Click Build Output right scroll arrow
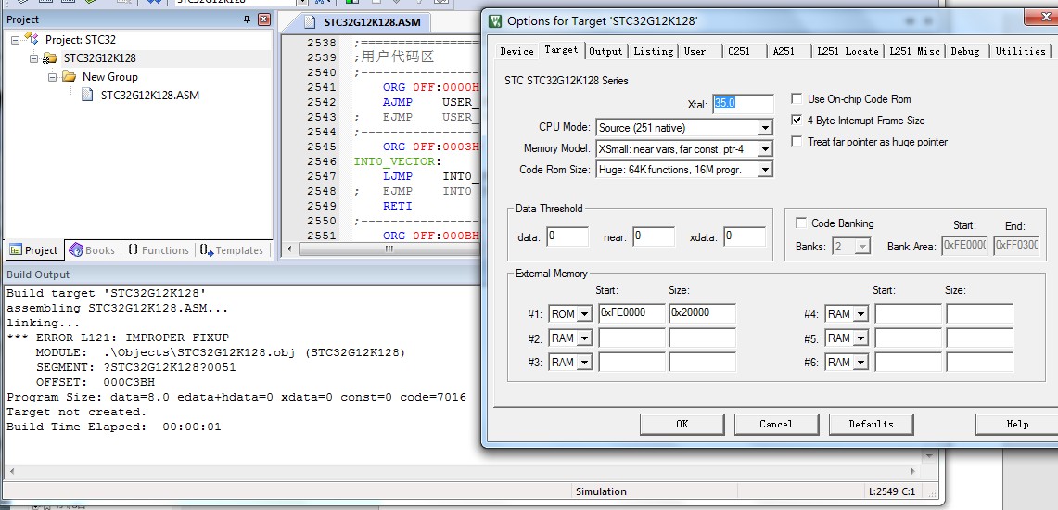Image resolution: width=1058 pixels, height=510 pixels. 913,472
